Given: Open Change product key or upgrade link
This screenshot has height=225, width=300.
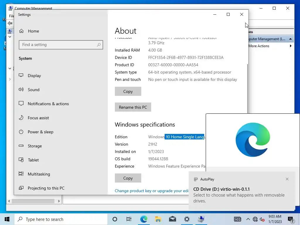Looking at the screenshot, I should (x=151, y=191).
